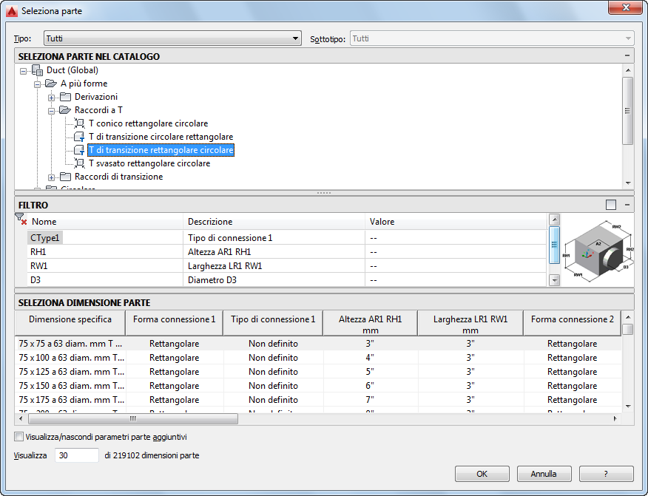Select the 75 x 150 a 63 diam. row
Image resolution: width=648 pixels, height=496 pixels.
tap(318, 386)
